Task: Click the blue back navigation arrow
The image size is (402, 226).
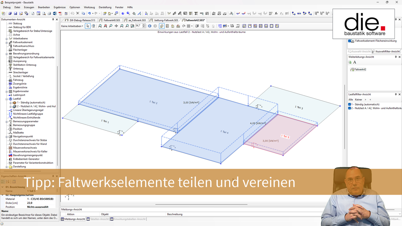Action: pyautogui.click(x=150, y=26)
